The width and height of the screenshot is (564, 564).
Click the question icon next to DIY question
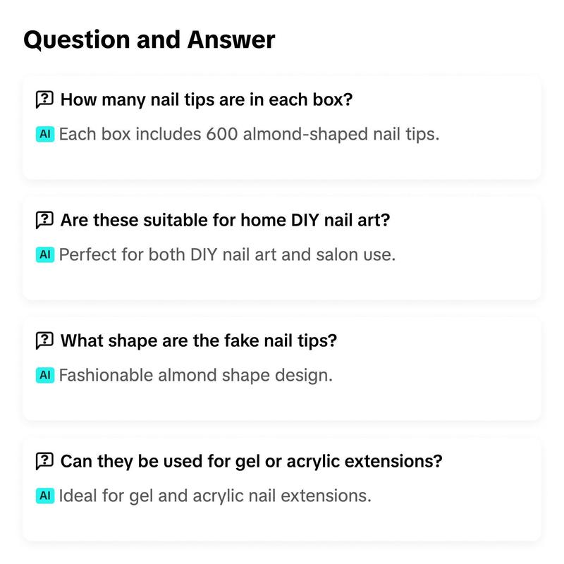(44, 220)
